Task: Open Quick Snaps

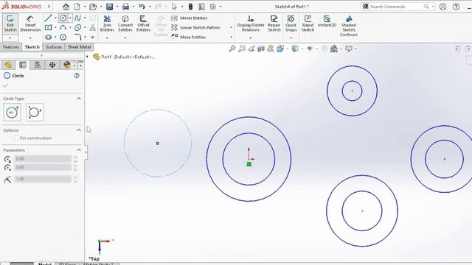Action: pyautogui.click(x=291, y=24)
